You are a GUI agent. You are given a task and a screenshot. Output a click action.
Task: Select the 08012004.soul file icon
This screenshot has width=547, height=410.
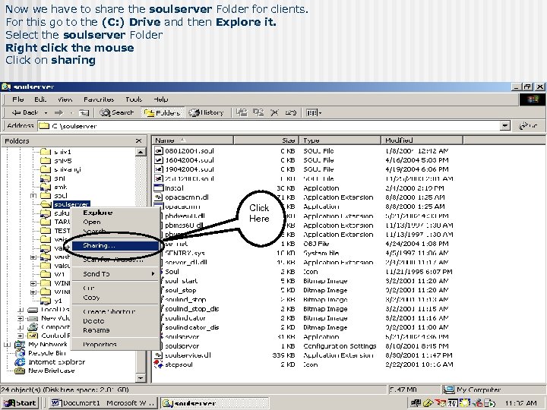pos(159,151)
